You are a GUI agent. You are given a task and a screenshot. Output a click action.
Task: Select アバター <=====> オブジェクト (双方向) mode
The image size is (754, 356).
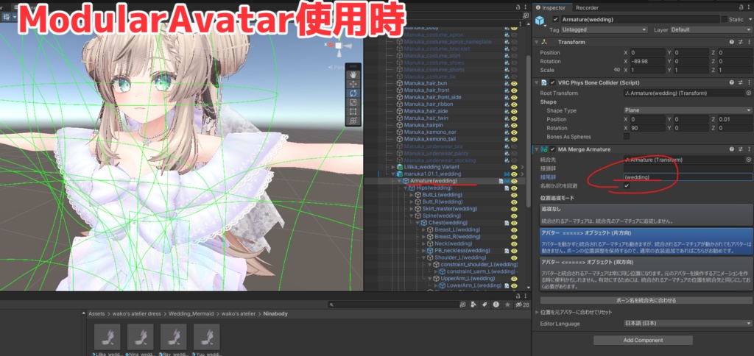pyautogui.click(x=646, y=274)
